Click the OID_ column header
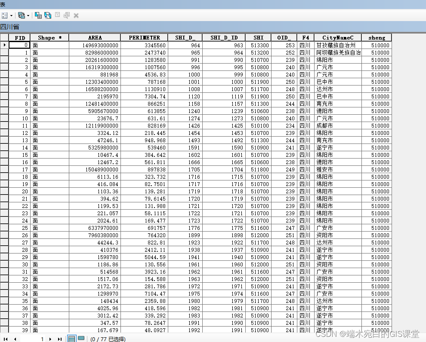This screenshot has height=342, width=426. [x=284, y=38]
